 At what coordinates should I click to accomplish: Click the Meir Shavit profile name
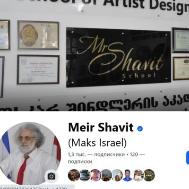[101, 128]
